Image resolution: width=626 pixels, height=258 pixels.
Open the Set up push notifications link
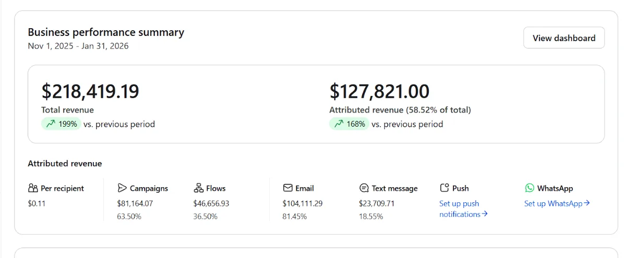pyautogui.click(x=463, y=209)
